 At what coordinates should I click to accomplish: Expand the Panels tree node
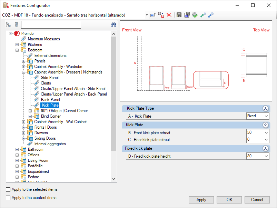click(x=23, y=61)
